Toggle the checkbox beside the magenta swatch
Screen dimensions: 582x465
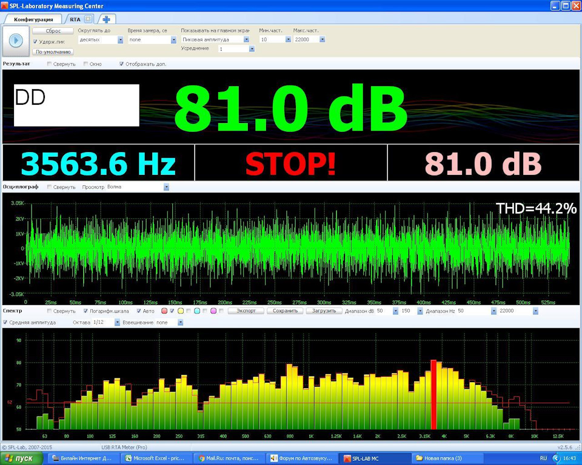tap(221, 311)
